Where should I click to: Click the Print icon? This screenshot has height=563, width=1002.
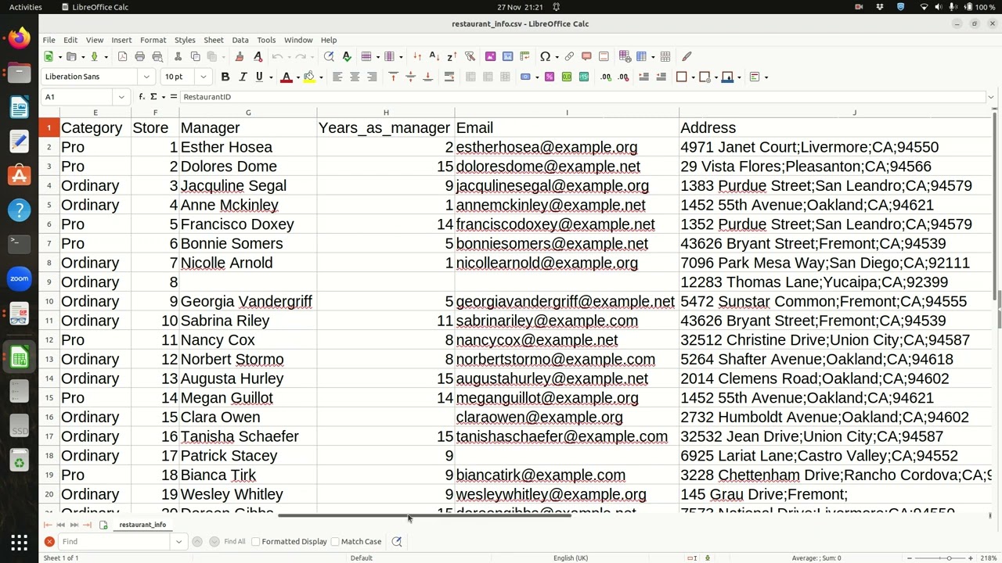click(140, 56)
